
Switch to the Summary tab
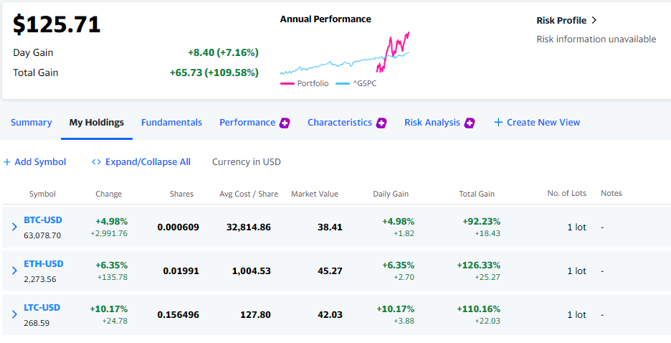pos(32,123)
